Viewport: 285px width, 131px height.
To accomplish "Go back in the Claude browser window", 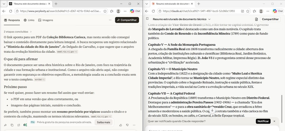I will [x=147, y=11].
